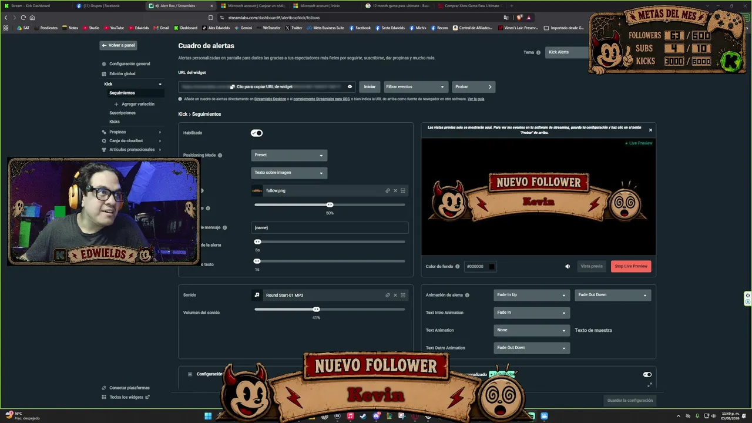
Task: Open Text Outro Animation dropdown
Action: (x=531, y=348)
